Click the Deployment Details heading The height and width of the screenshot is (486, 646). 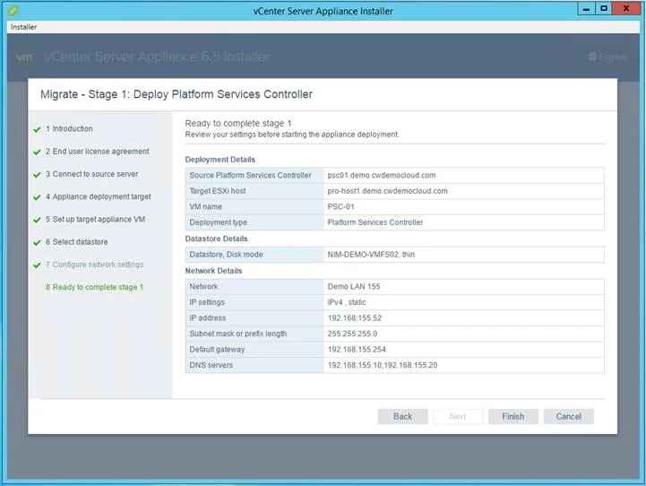(220, 160)
